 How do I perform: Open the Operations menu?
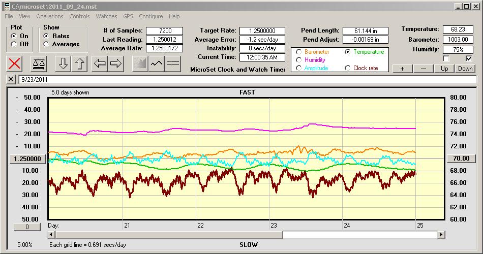(50, 16)
